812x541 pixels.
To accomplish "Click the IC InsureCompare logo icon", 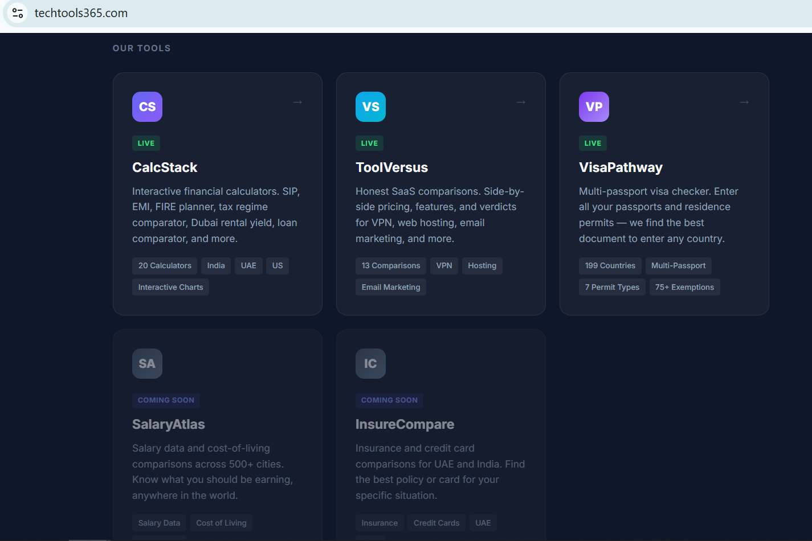I will [x=370, y=363].
